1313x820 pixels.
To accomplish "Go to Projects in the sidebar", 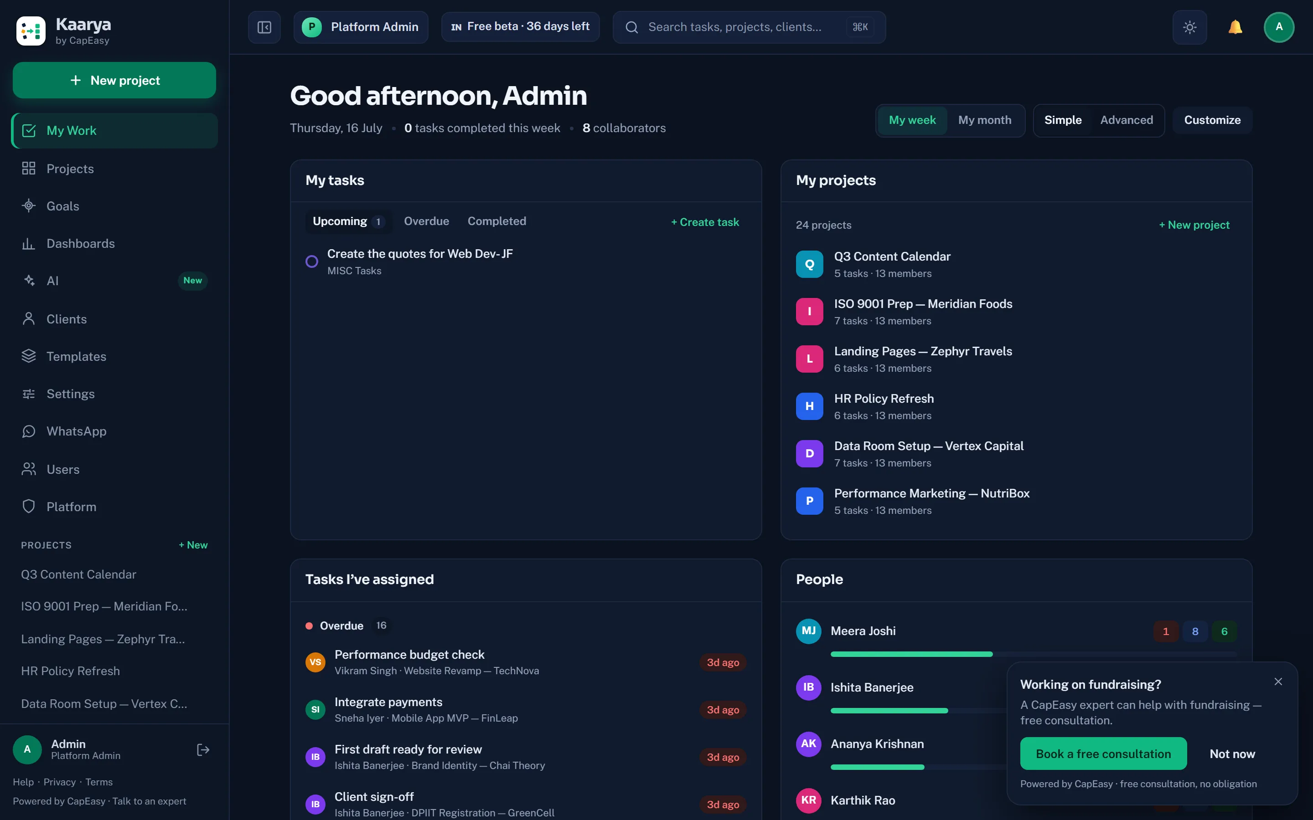I will pyautogui.click(x=114, y=169).
